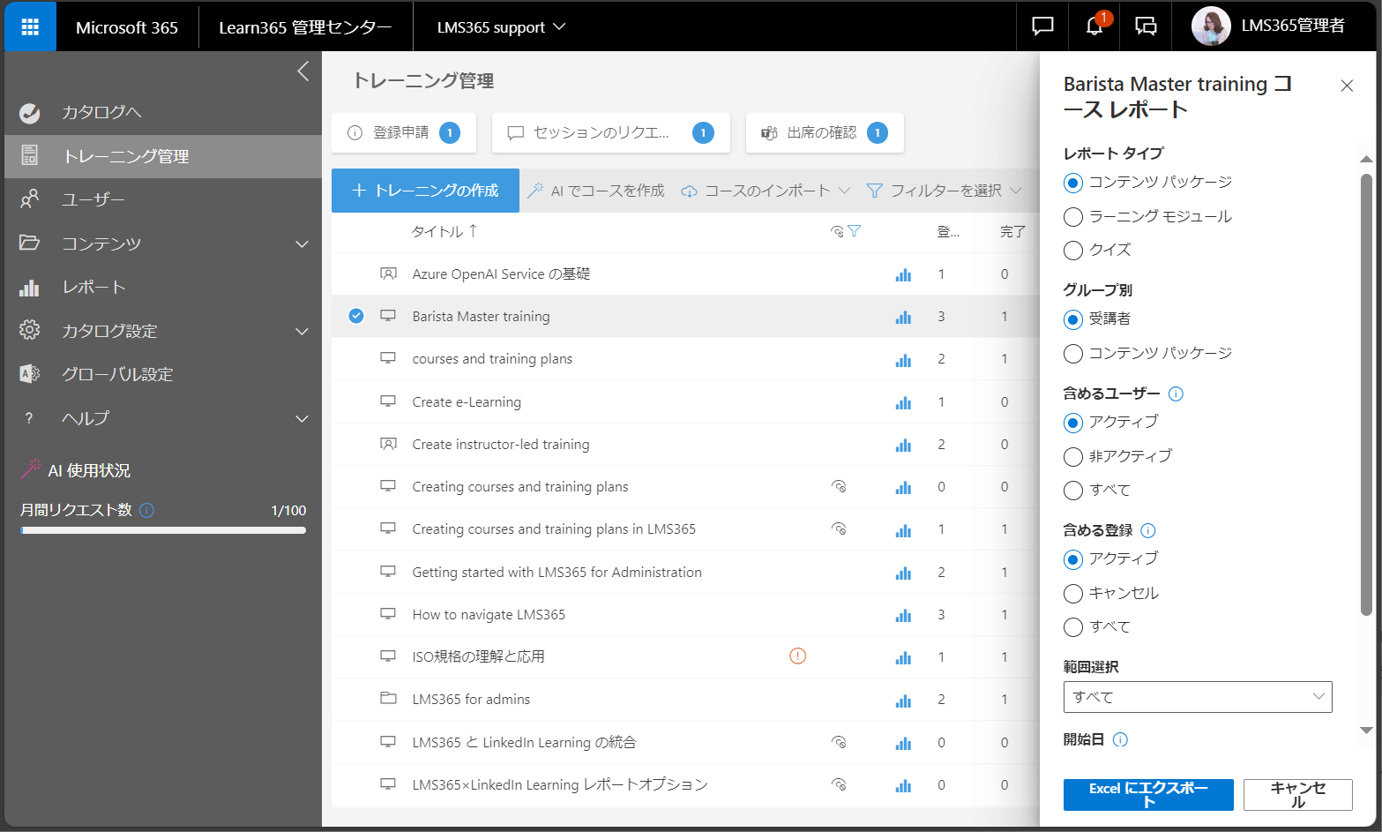
Task: Open the 範囲選択 すべて dropdown
Action: (1198, 697)
